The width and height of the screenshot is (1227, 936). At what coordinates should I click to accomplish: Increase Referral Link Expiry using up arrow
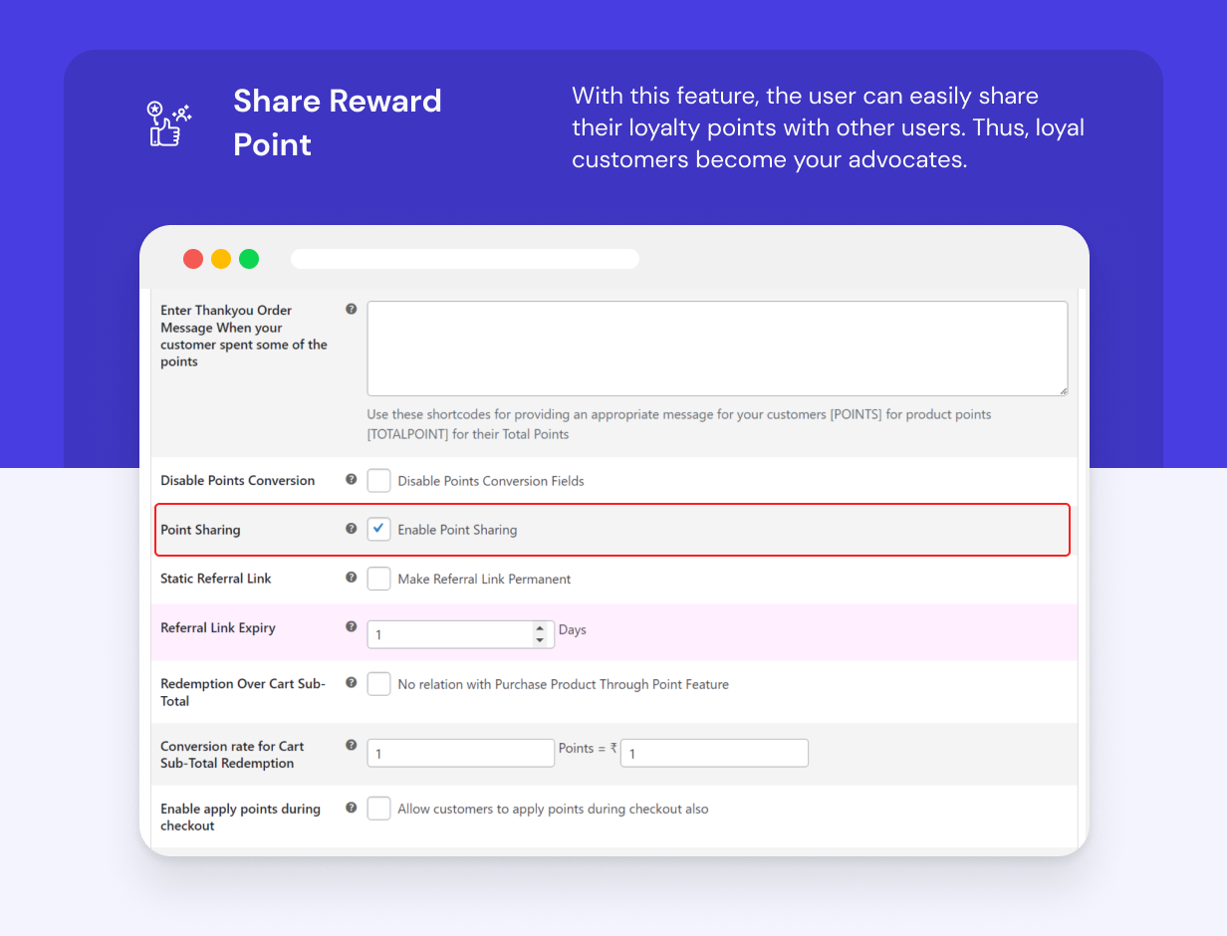(541, 628)
